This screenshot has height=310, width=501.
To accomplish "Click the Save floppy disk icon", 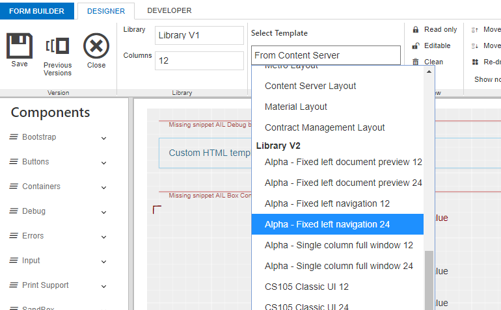I will pos(20,46).
